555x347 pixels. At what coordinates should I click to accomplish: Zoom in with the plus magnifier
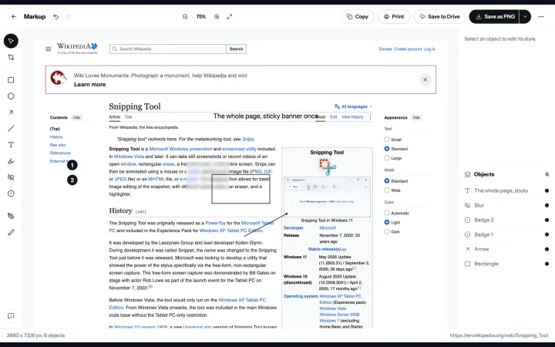(x=217, y=17)
